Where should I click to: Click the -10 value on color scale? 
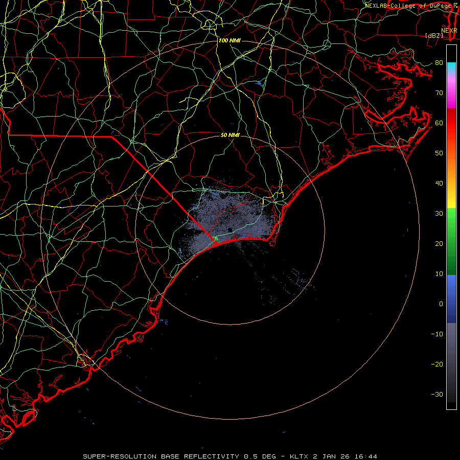click(437, 334)
